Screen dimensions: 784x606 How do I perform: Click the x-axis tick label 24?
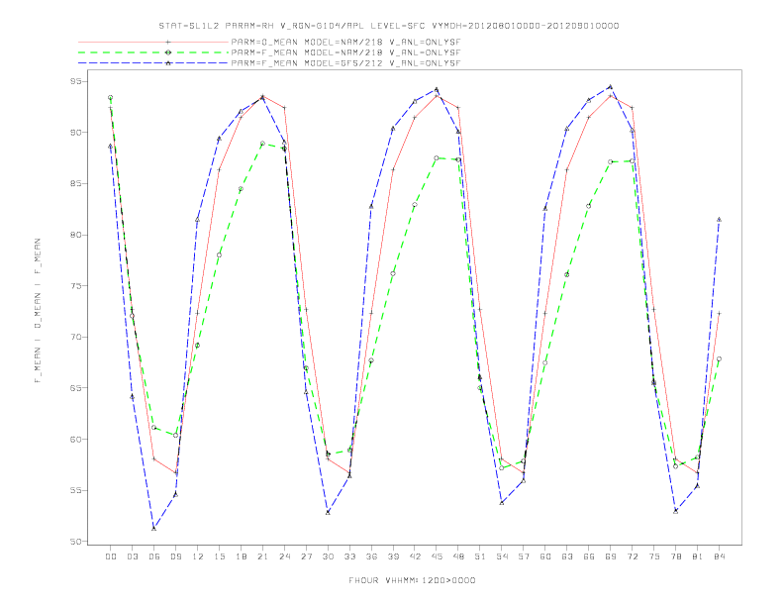point(284,556)
